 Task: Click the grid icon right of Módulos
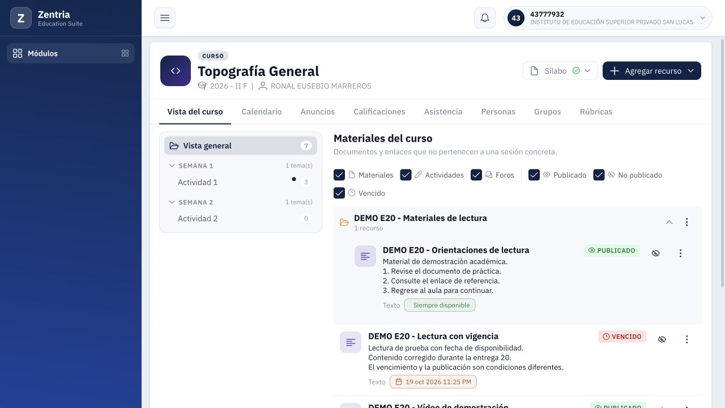pos(125,53)
